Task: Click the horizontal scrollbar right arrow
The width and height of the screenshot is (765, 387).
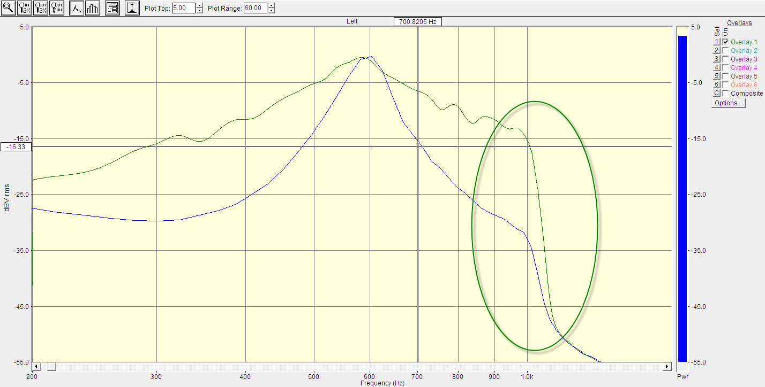Action: tap(667, 366)
